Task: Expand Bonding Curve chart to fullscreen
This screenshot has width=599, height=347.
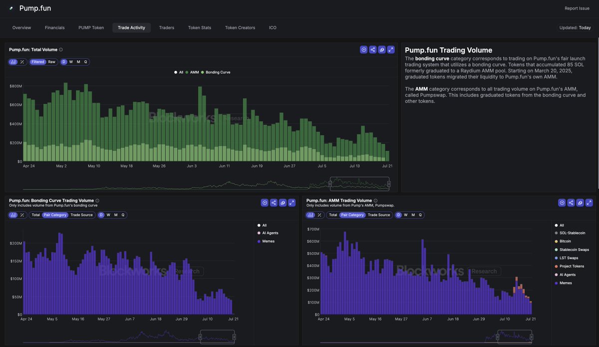Action: tap(292, 202)
